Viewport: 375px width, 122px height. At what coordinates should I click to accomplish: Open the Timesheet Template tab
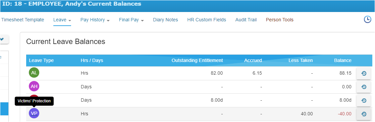pos(23,20)
